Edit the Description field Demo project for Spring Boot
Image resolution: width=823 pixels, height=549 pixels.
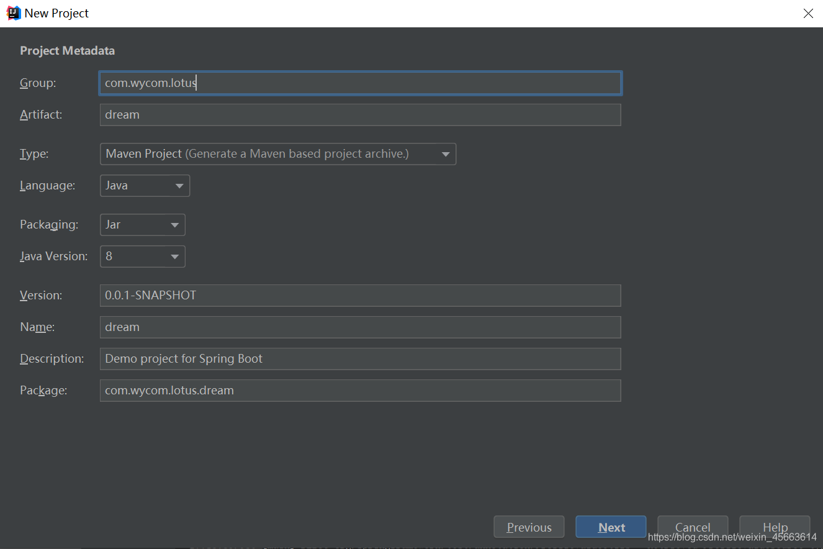pos(360,359)
